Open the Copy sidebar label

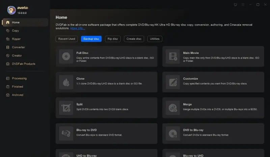tap(15, 31)
